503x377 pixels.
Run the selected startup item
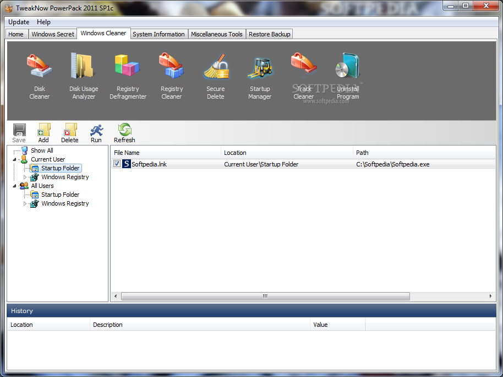pos(96,133)
